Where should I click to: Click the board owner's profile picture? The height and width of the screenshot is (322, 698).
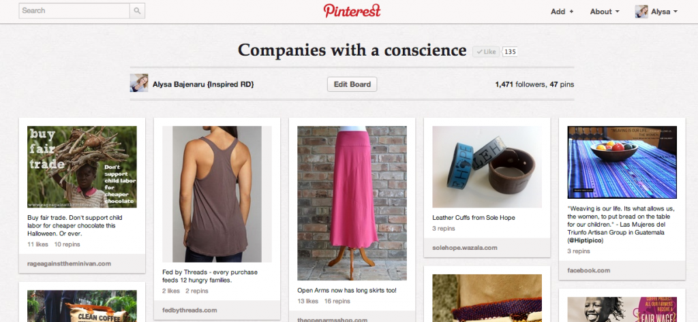coord(139,83)
